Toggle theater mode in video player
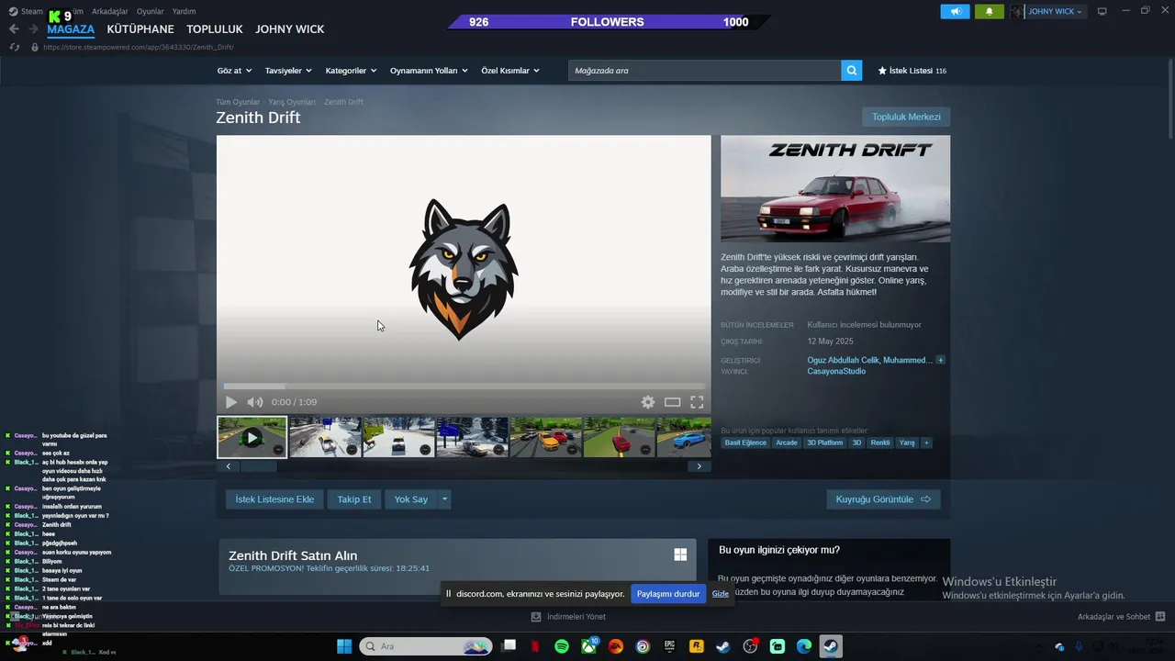This screenshot has height=661, width=1175. coord(673,402)
